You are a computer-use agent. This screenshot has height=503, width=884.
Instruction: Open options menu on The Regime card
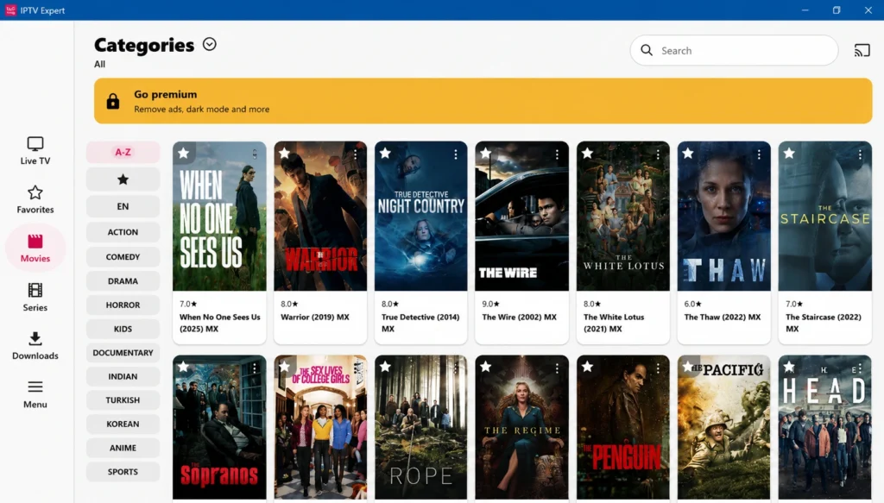point(557,368)
